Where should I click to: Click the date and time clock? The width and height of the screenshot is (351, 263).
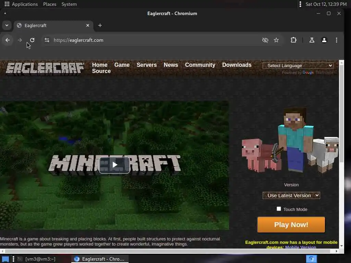pos(326,4)
